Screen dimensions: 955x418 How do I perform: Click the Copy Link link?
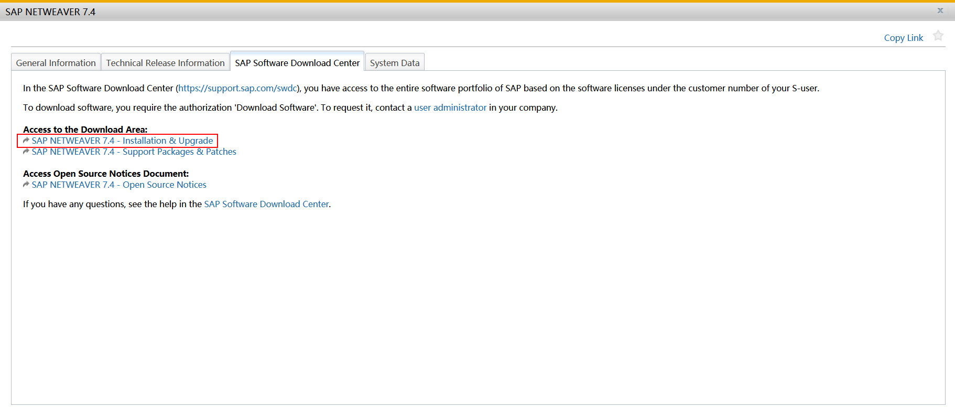(903, 38)
